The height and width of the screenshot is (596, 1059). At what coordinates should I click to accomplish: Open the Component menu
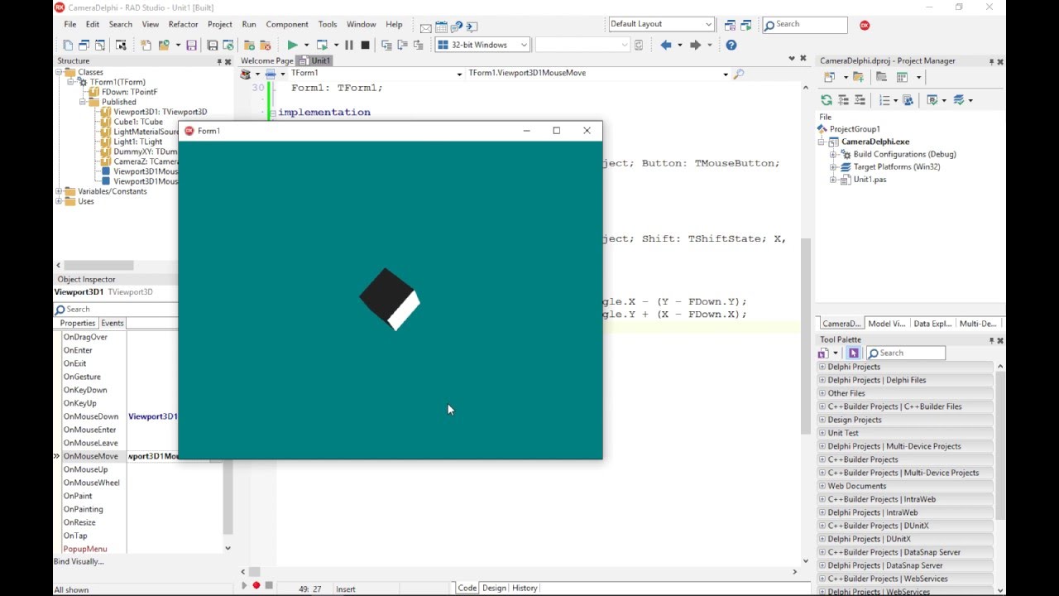287,25
